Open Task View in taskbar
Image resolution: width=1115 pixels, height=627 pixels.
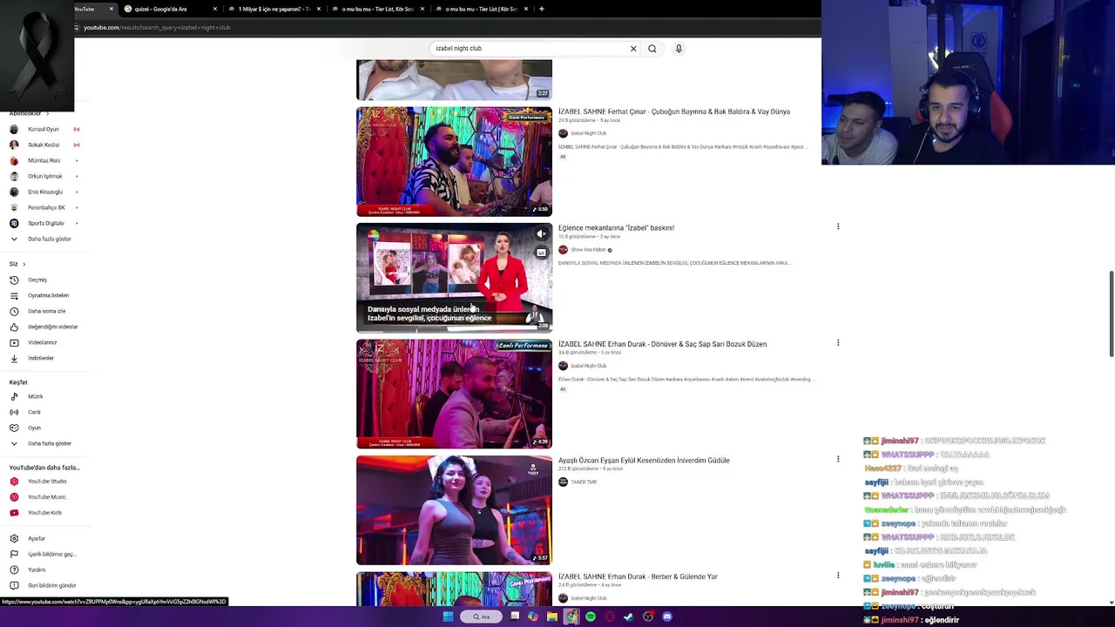click(x=515, y=616)
